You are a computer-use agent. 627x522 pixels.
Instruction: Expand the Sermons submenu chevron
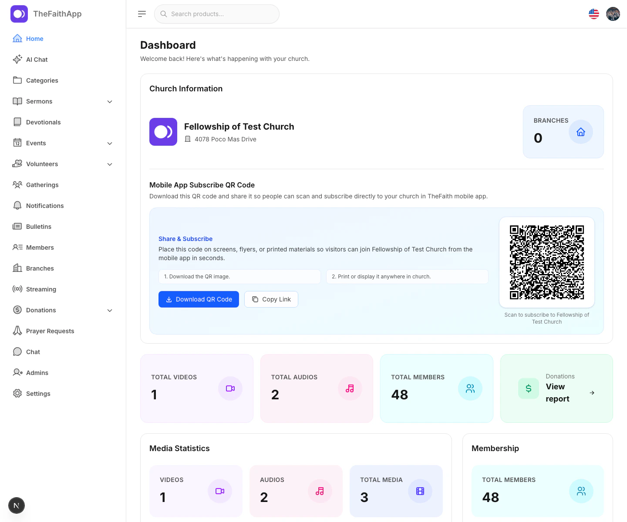pos(110,101)
